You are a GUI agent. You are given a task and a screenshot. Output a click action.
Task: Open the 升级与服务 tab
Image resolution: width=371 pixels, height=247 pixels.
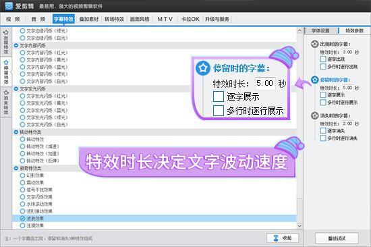click(217, 19)
